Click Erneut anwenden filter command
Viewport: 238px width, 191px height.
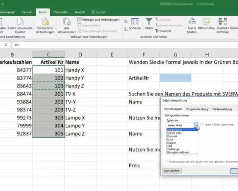(169, 25)
